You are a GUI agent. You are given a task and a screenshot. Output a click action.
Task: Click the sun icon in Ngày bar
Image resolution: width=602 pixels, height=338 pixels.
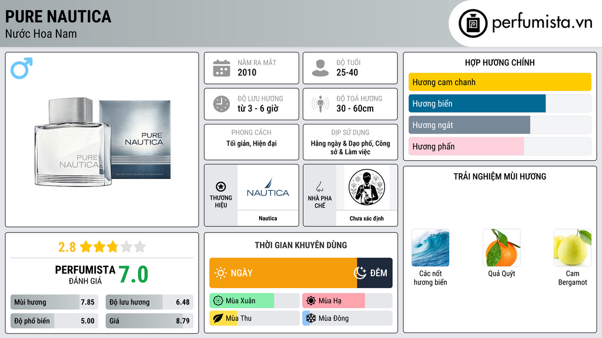220,273
